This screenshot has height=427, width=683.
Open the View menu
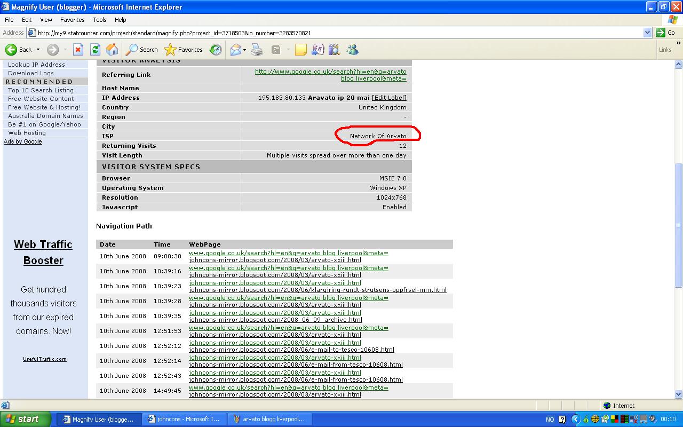[x=46, y=20]
